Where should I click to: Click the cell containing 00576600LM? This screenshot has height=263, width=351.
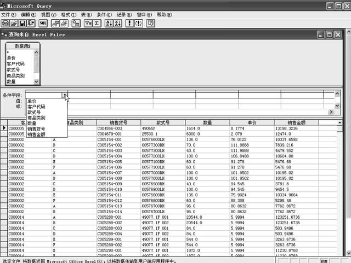[163, 139]
